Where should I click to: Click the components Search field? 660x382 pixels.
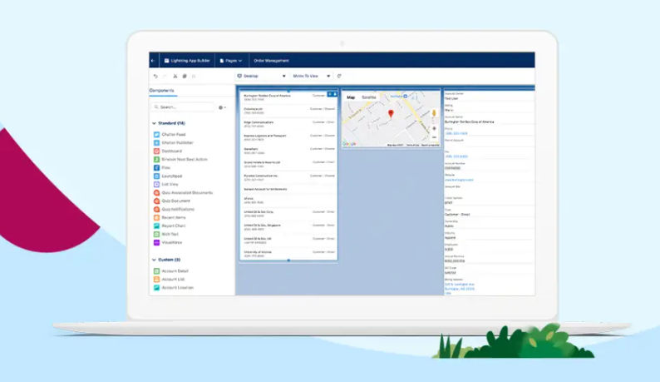(183, 107)
